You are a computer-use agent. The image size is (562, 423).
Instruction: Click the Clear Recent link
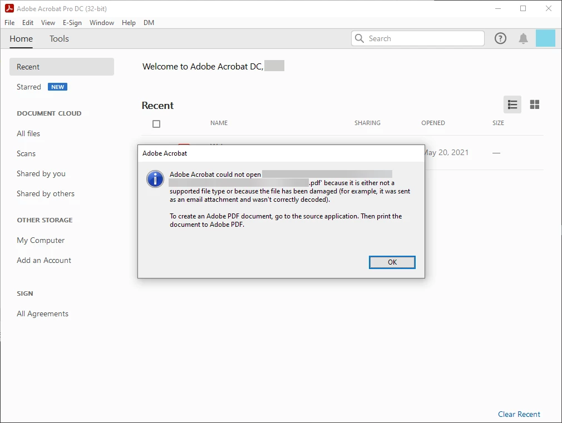click(519, 415)
